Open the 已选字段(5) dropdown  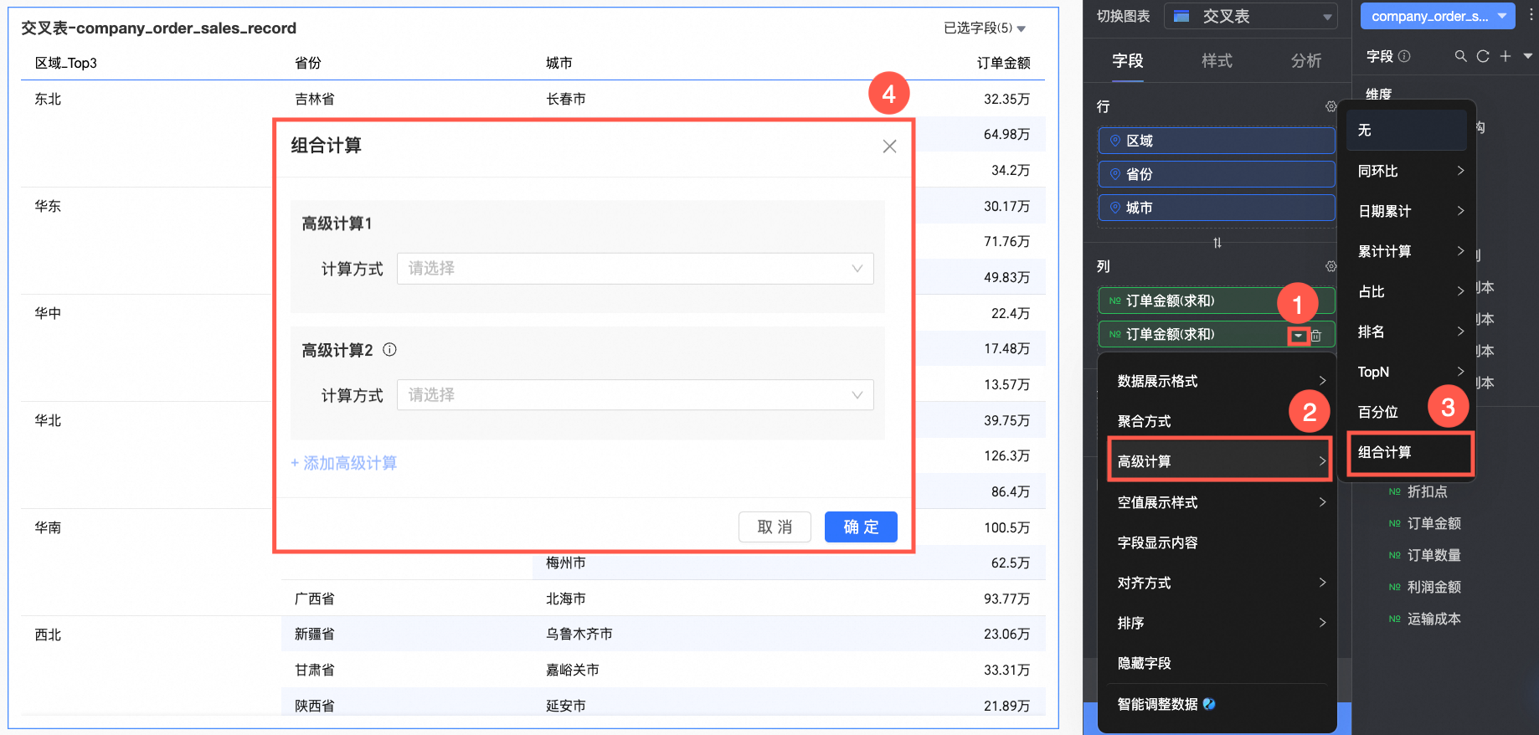985,28
